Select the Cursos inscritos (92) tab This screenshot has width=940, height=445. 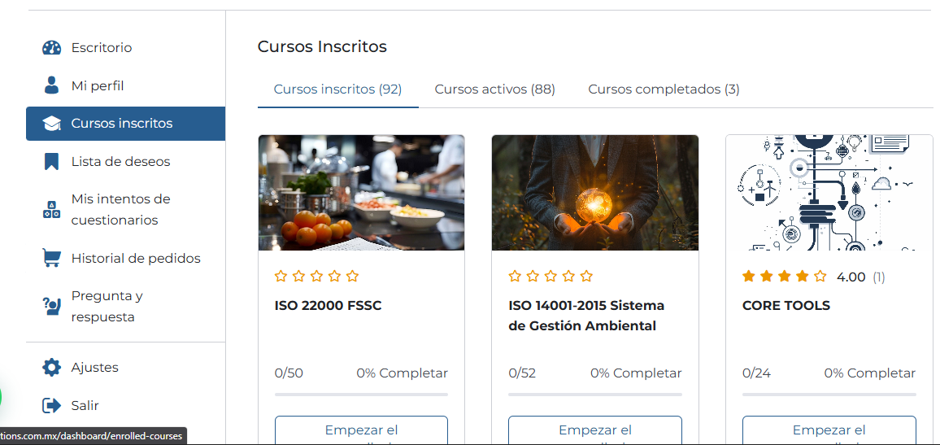[x=337, y=89]
